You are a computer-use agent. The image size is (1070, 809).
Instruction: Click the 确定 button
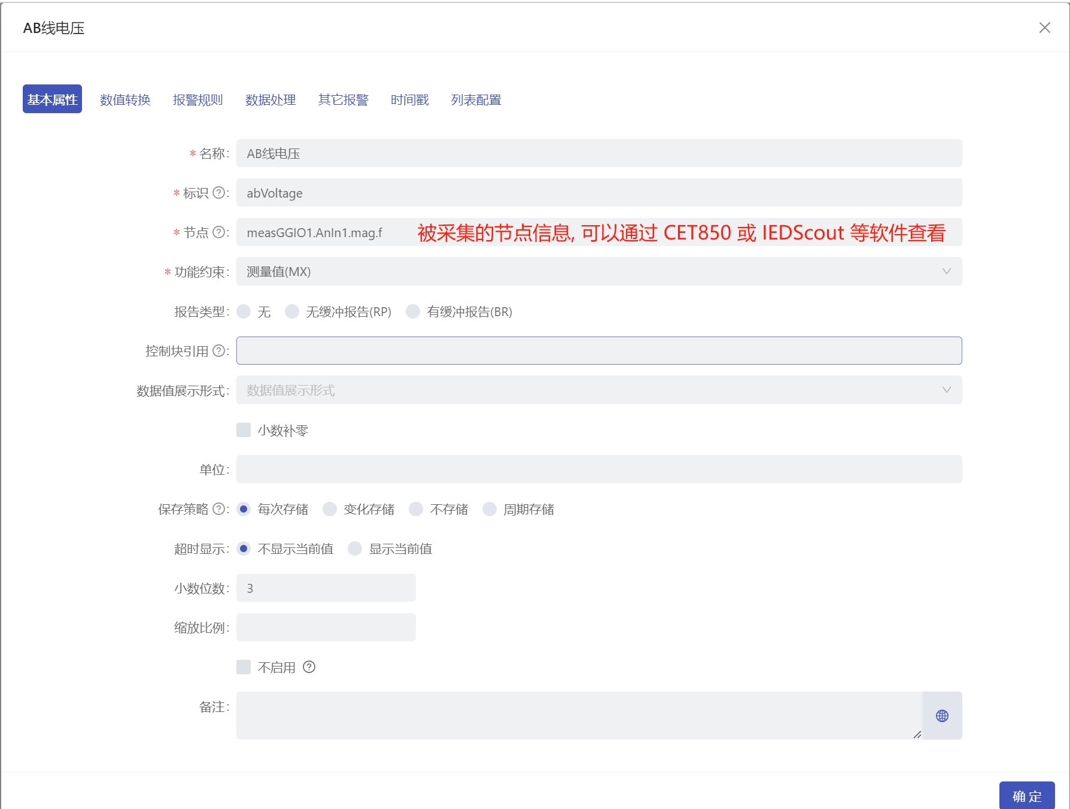pos(1027,796)
